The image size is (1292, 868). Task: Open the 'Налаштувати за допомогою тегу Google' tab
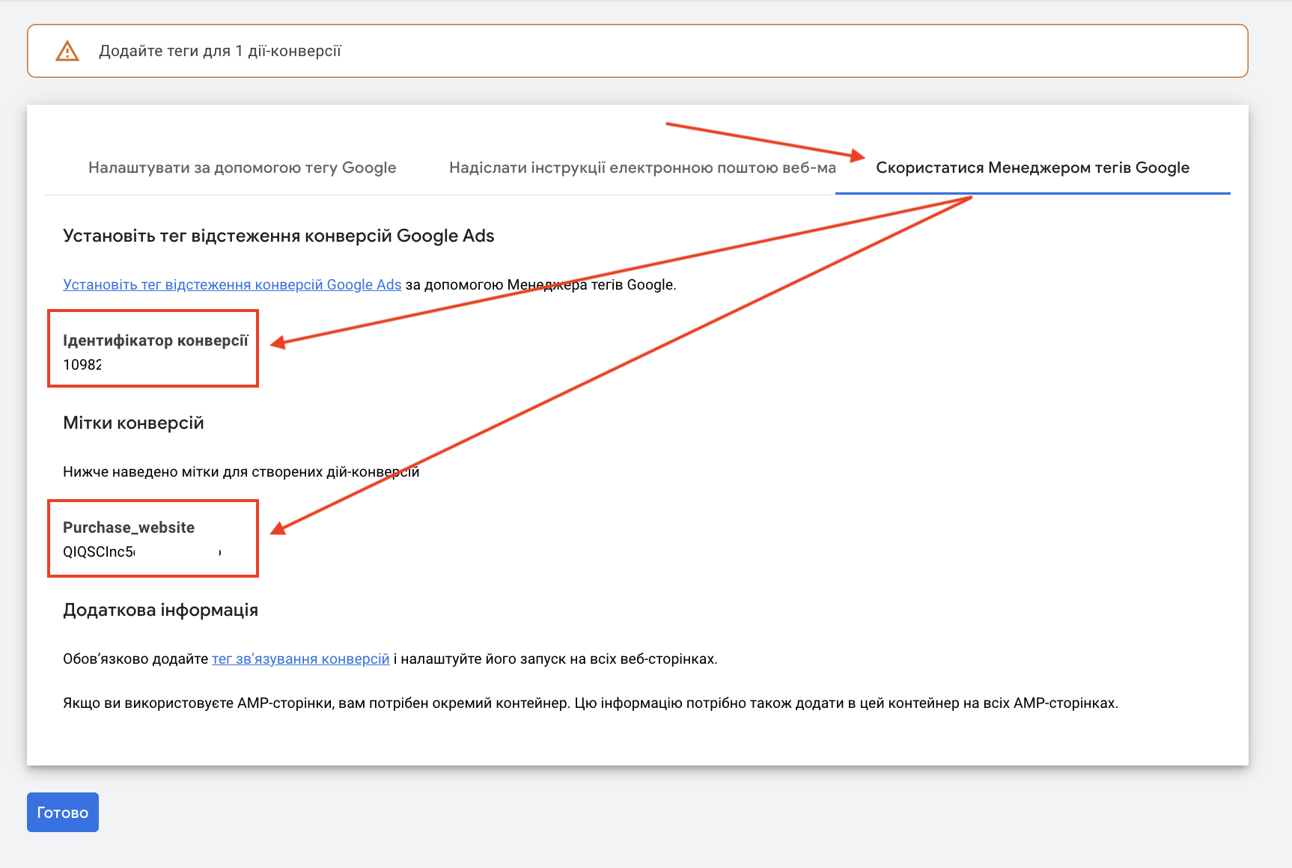tap(243, 168)
